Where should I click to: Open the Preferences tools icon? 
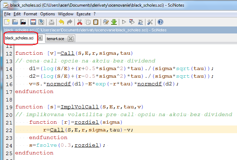(150, 22)
